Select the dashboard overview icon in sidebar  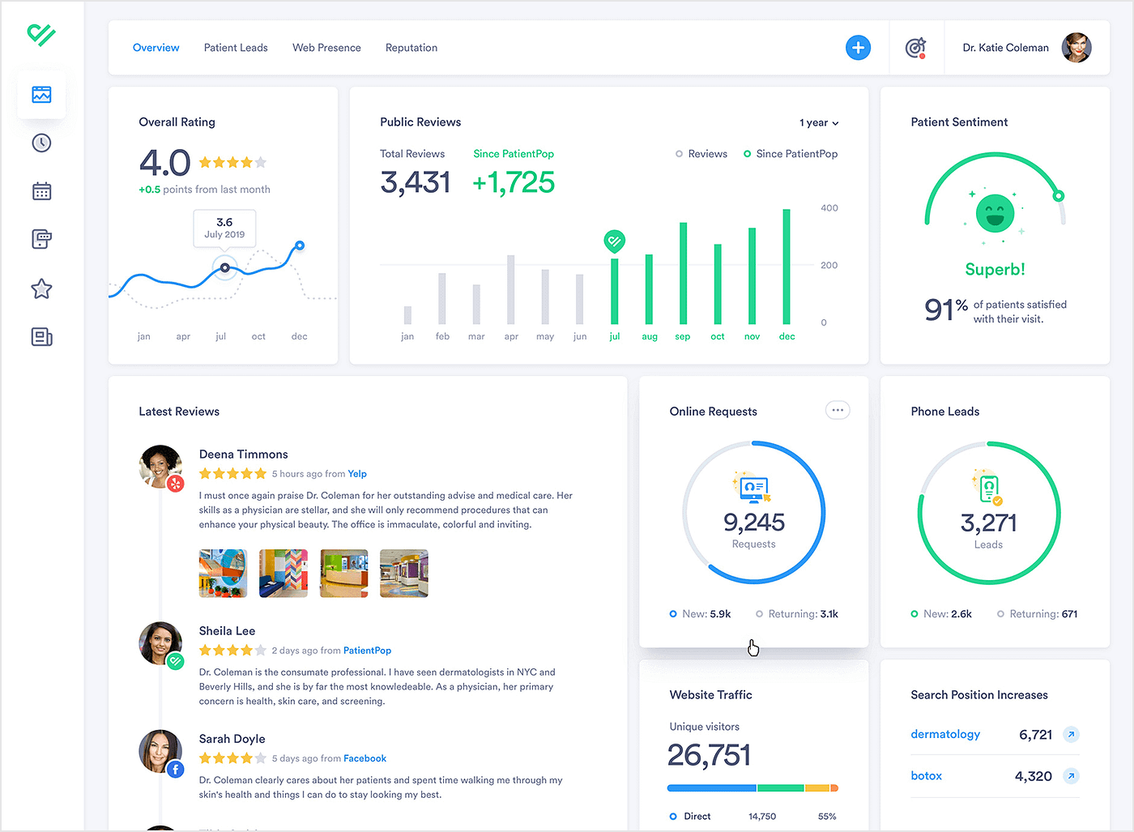coord(41,94)
